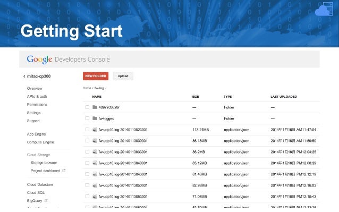
Task: Click the cloud server icon in banner corner
Action: click(x=324, y=9)
